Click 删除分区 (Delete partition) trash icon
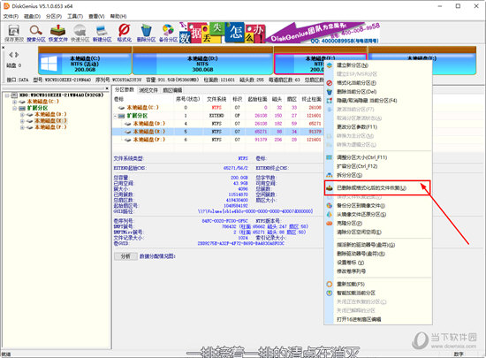Image resolution: width=486 pixels, height=358 pixels. pyautogui.click(x=146, y=34)
